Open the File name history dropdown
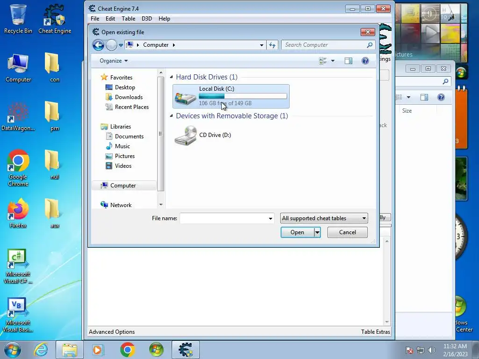Image resolution: width=479 pixels, height=359 pixels. 270,219
